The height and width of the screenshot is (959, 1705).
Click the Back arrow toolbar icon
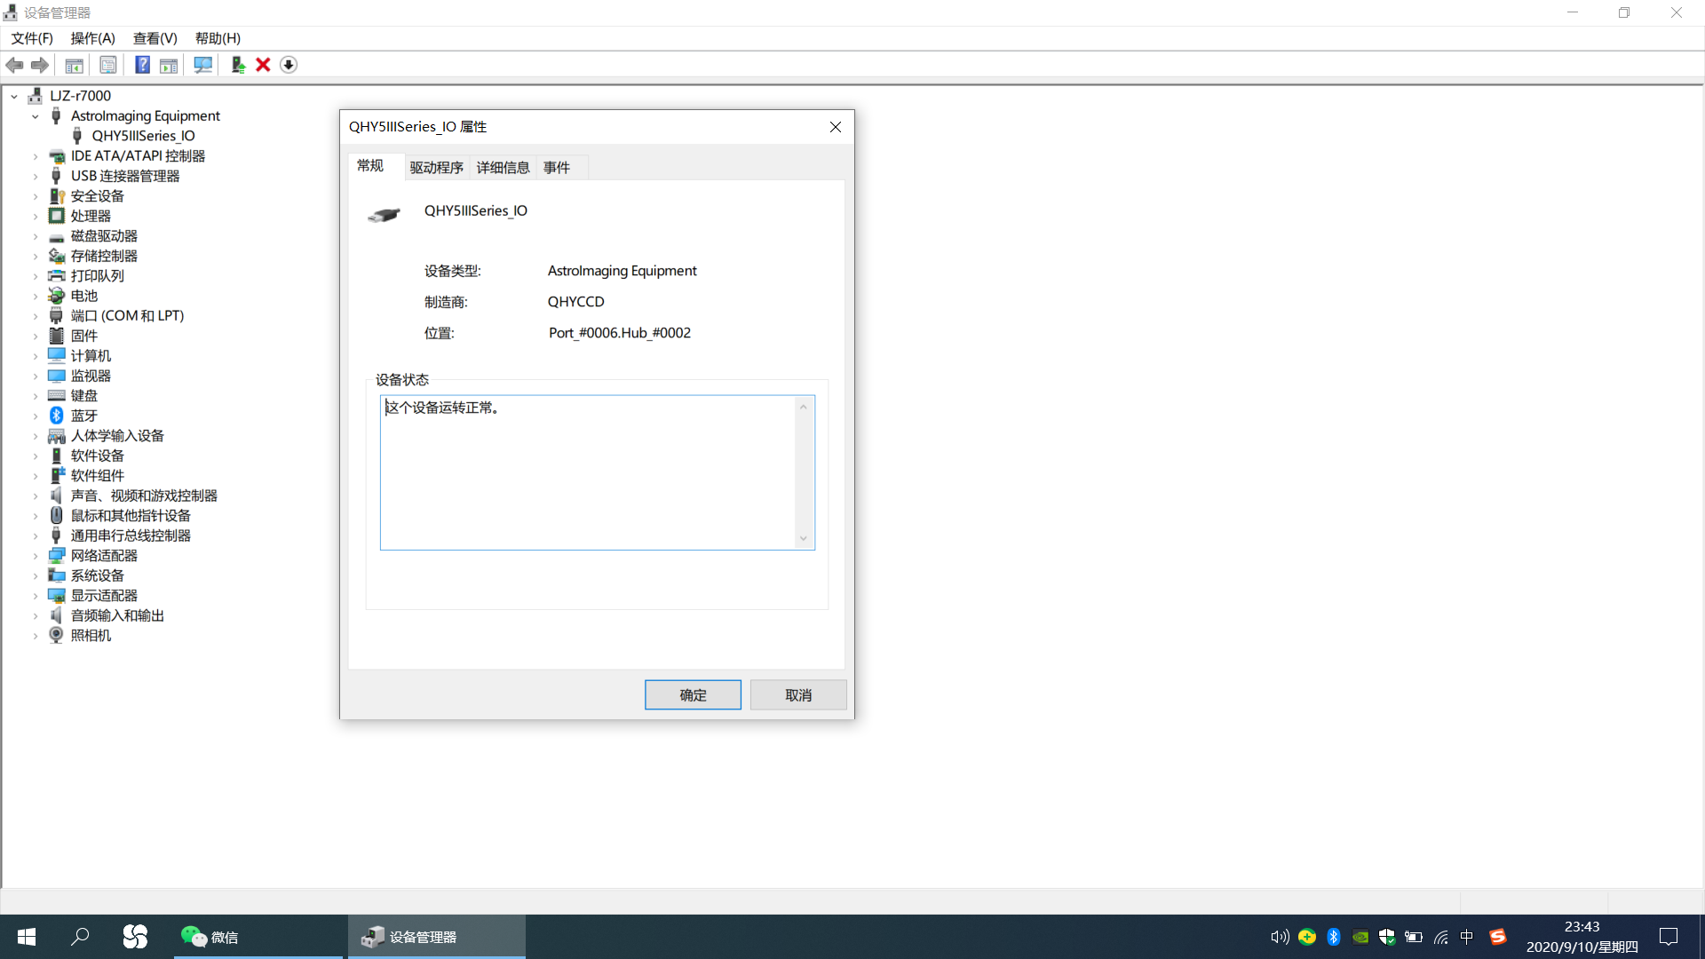pyautogui.click(x=14, y=65)
